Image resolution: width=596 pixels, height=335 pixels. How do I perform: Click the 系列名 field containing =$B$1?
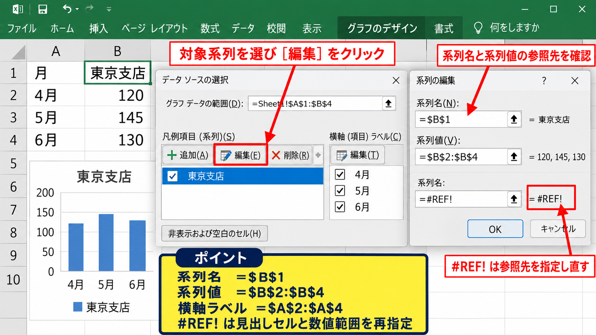click(x=462, y=119)
